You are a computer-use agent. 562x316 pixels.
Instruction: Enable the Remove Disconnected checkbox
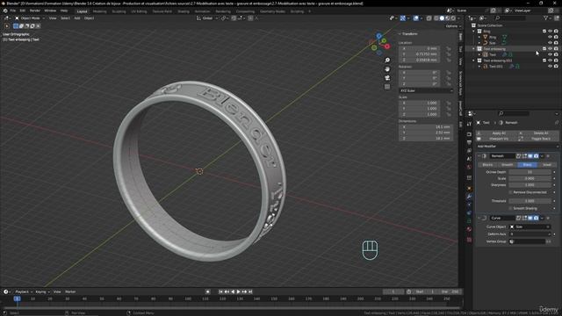point(510,192)
